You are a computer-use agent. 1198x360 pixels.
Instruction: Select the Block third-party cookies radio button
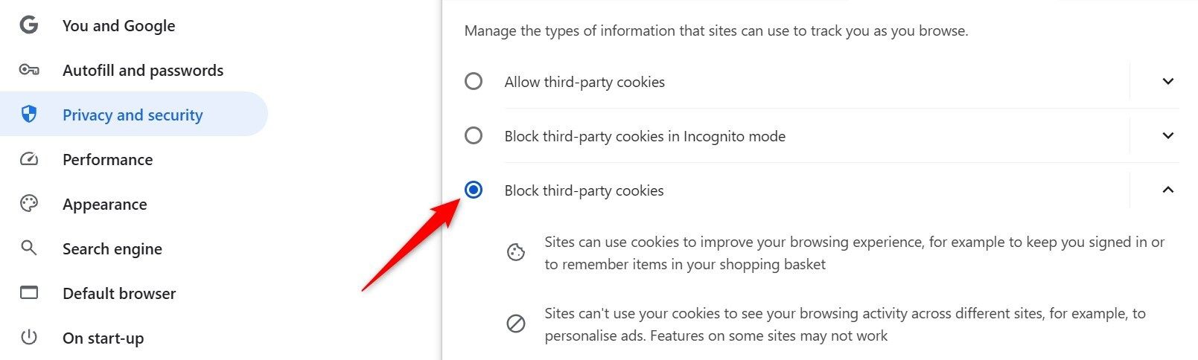tap(474, 190)
